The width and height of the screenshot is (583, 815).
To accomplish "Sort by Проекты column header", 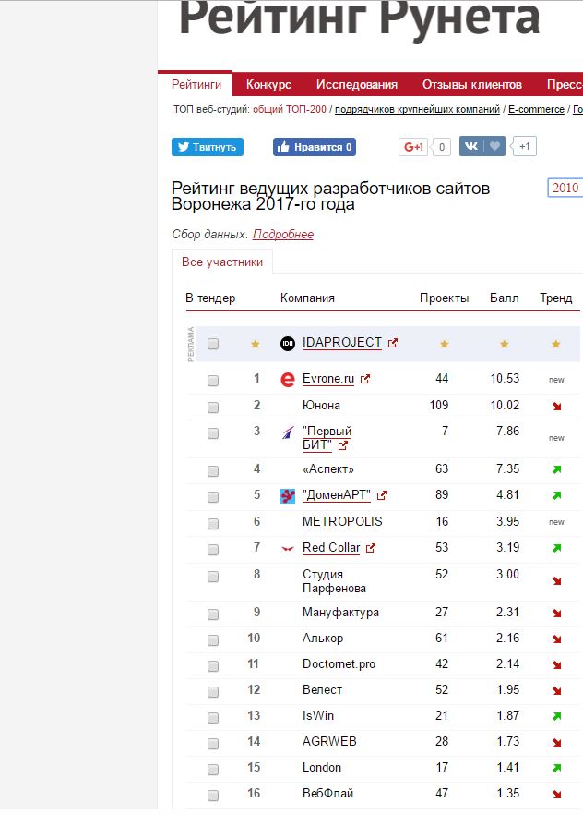I will tap(444, 298).
